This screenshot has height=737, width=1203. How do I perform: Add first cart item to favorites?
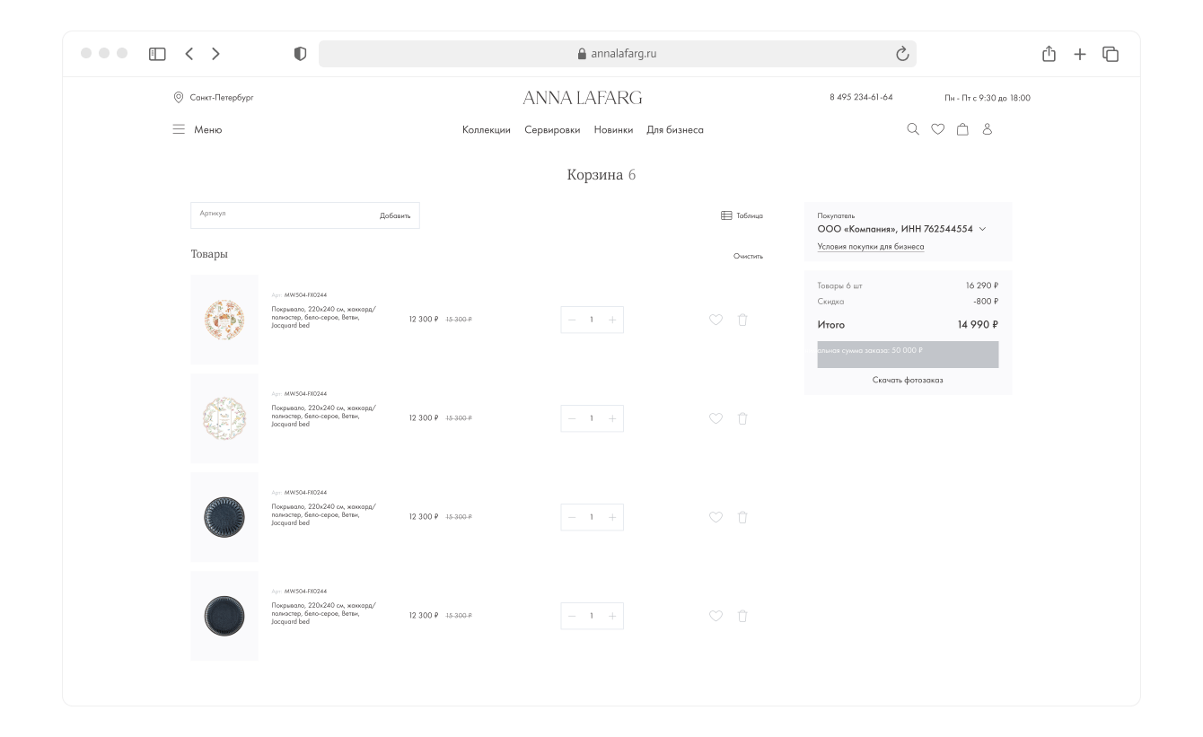pyautogui.click(x=716, y=320)
